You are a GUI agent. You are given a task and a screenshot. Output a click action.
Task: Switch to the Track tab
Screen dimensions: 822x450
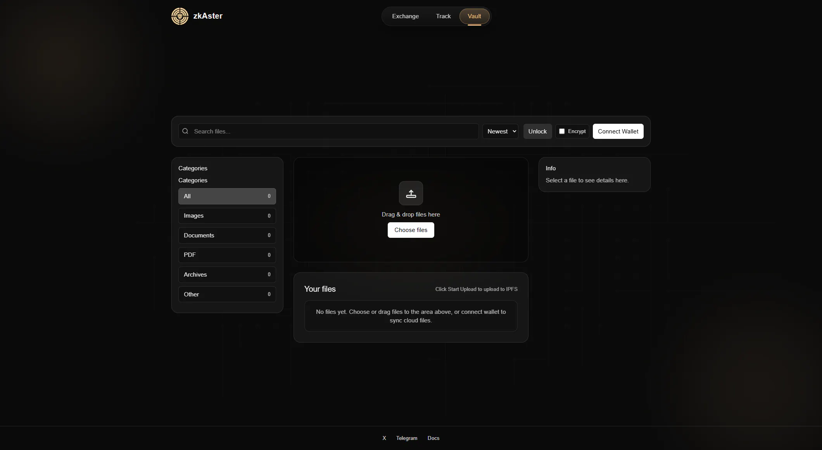pos(443,16)
